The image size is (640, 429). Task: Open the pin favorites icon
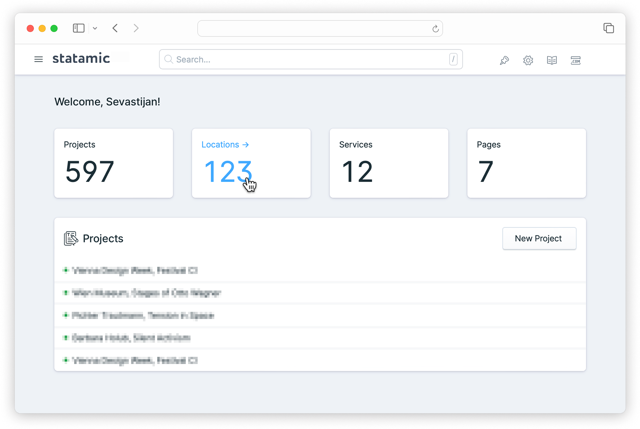[x=504, y=60]
